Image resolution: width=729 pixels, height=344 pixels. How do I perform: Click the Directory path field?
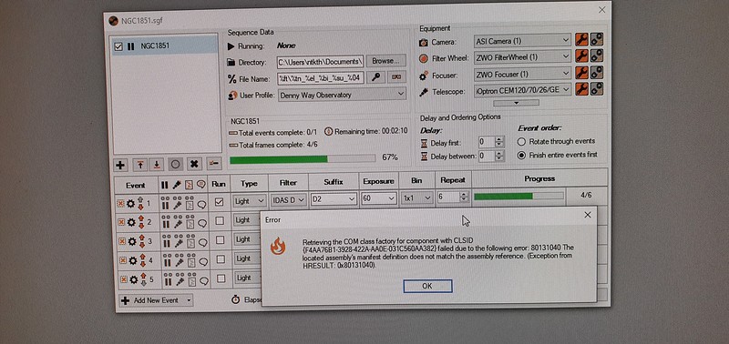click(321, 61)
